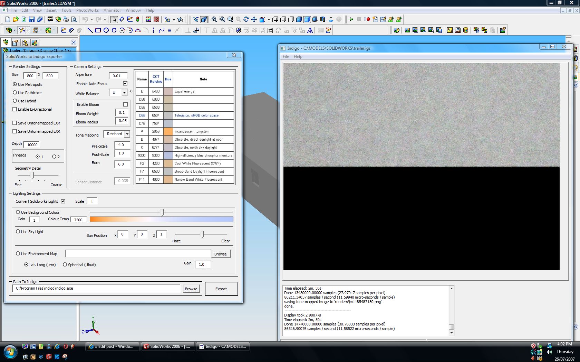Click the Text letter A sketch tool
The width and height of the screenshot is (580, 362).
(310, 30)
